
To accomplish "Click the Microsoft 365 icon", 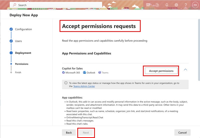I will tap(63, 73).
